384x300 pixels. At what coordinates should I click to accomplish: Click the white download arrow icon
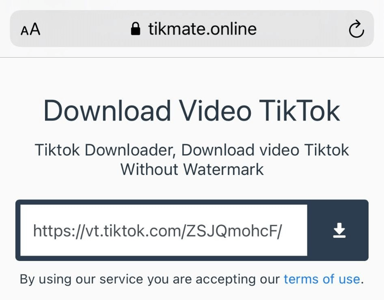click(339, 230)
